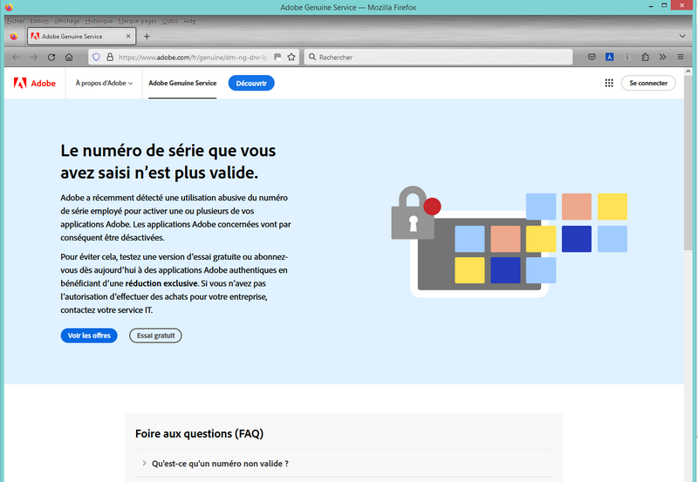Go forward using the browser forward arrow
The image size is (698, 482).
(34, 57)
